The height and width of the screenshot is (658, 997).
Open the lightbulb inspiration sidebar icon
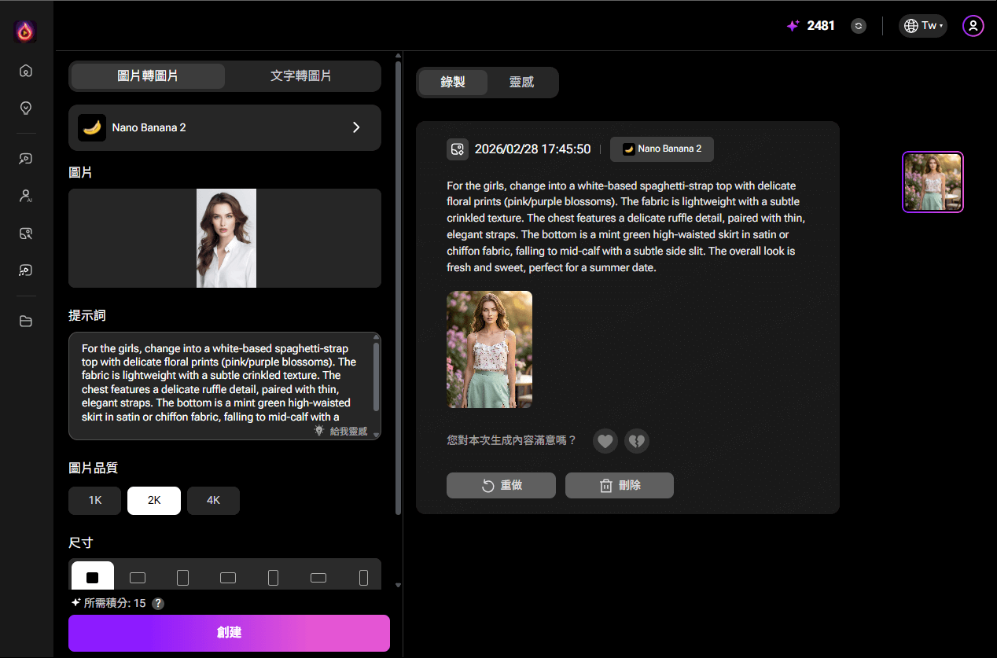pos(26,108)
